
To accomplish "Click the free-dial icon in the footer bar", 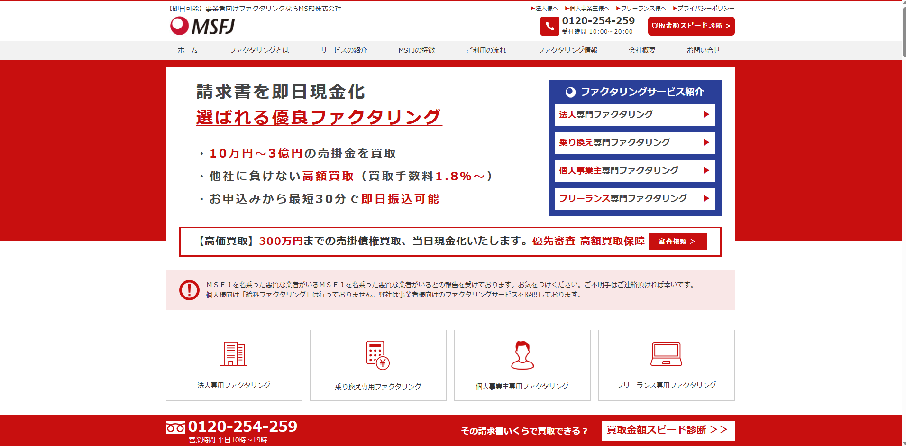I will click(x=175, y=428).
